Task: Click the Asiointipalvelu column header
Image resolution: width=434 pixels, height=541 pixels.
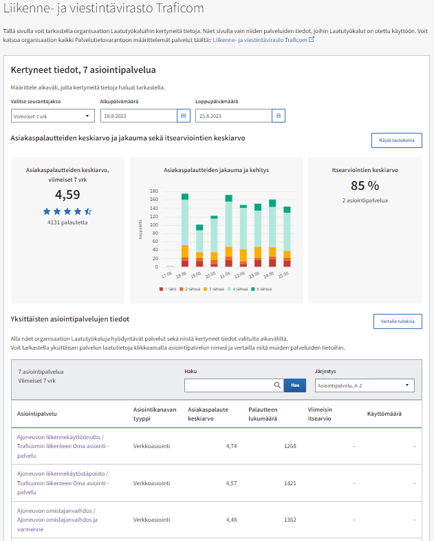Action: pos(36,414)
